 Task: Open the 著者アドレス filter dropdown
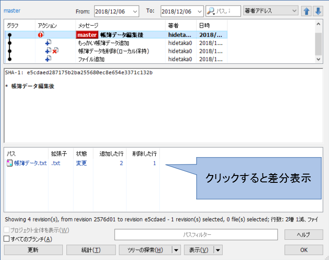(294, 11)
